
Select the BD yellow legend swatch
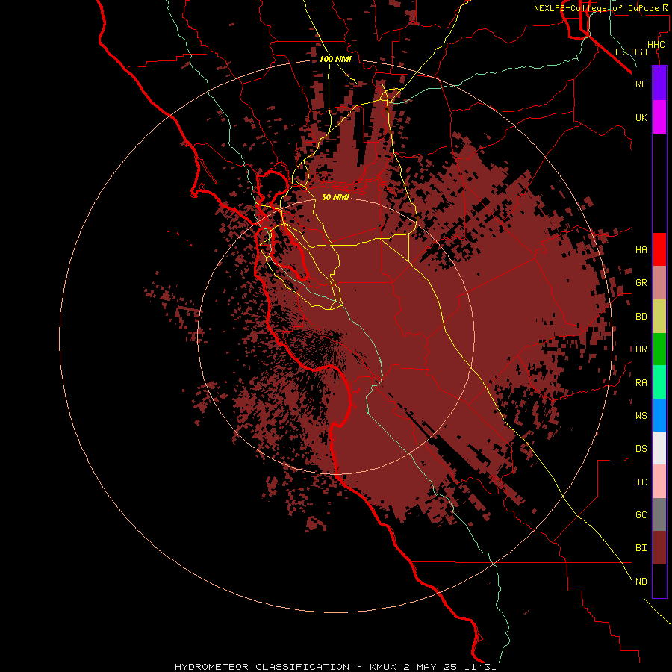coord(659,317)
